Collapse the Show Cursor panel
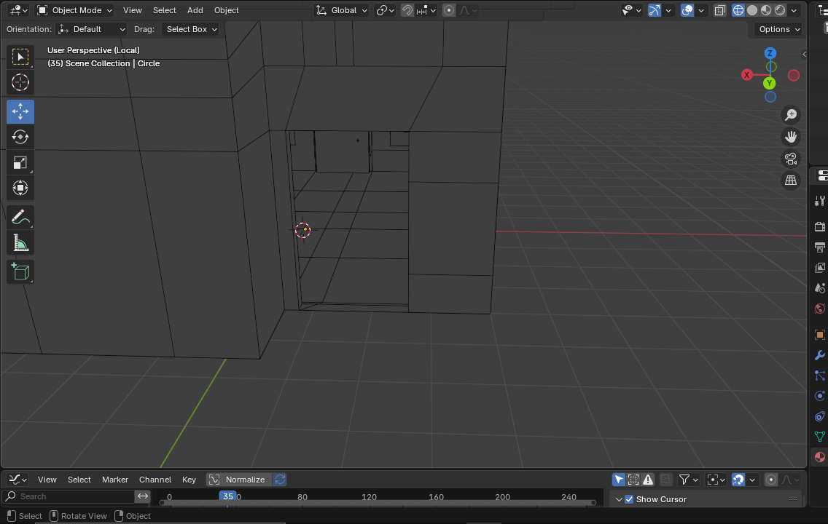 tap(619, 499)
